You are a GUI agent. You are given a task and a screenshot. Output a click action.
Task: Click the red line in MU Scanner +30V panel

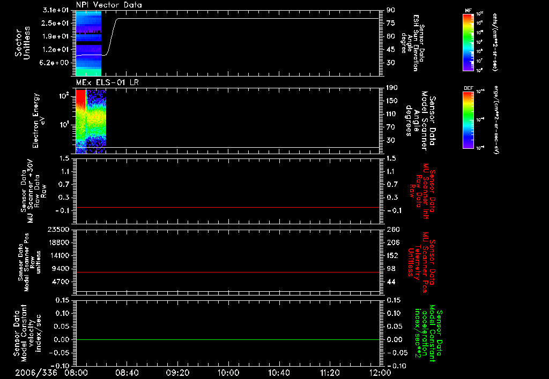pyautogui.click(x=228, y=207)
